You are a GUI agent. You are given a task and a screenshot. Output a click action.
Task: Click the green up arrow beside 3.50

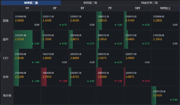[x=33, y=44]
